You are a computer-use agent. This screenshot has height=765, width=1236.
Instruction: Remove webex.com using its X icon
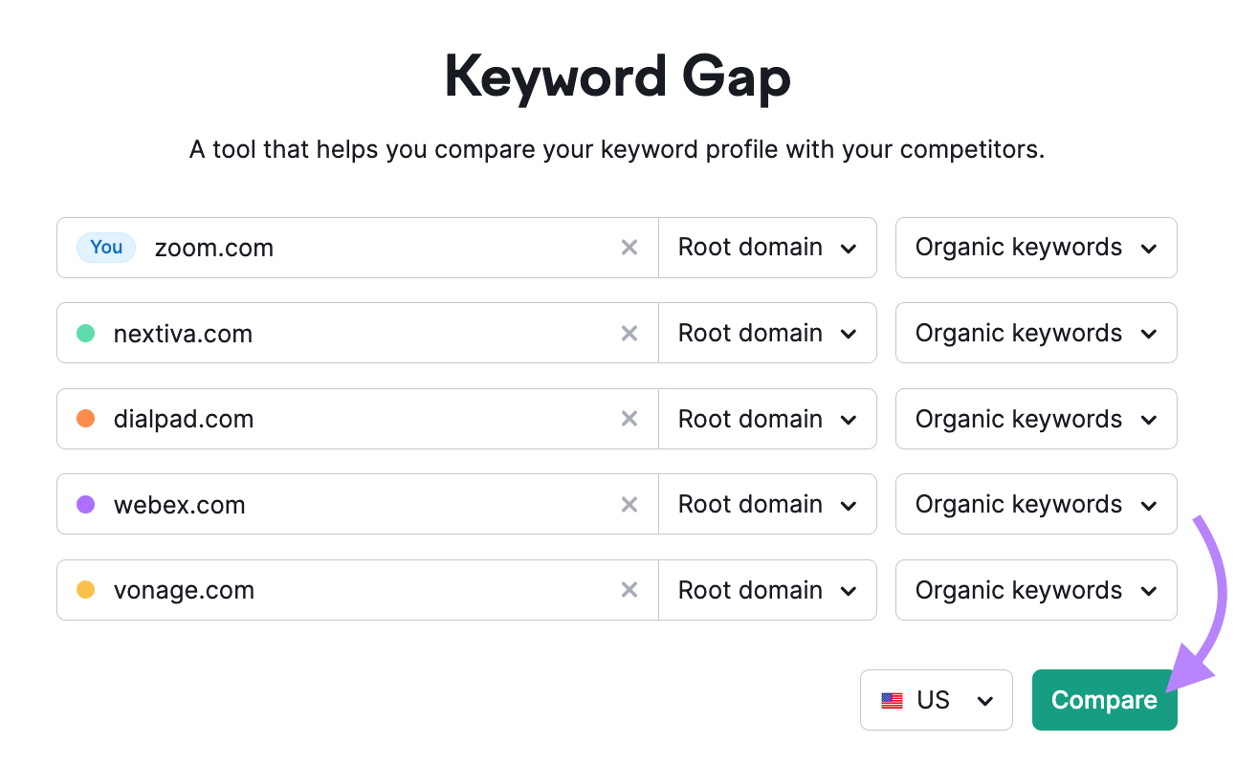(x=629, y=504)
